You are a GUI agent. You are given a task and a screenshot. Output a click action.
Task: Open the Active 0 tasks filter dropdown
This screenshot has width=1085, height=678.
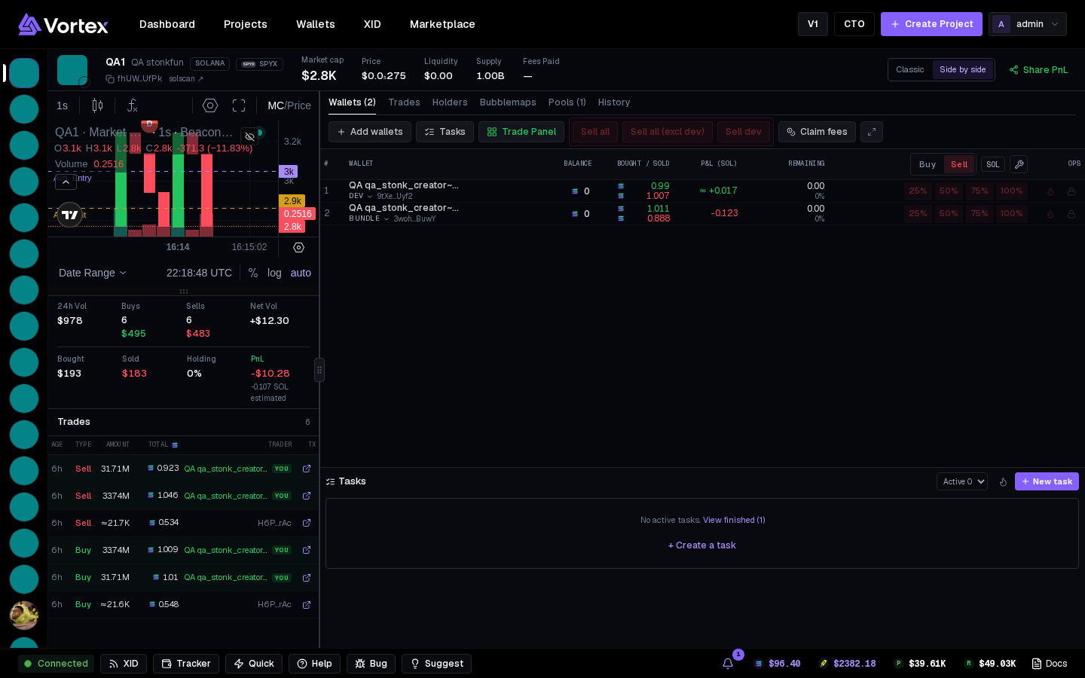tap(962, 481)
